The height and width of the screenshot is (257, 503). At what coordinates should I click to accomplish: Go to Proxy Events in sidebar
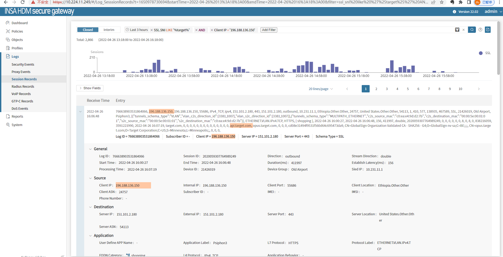[x=21, y=72]
